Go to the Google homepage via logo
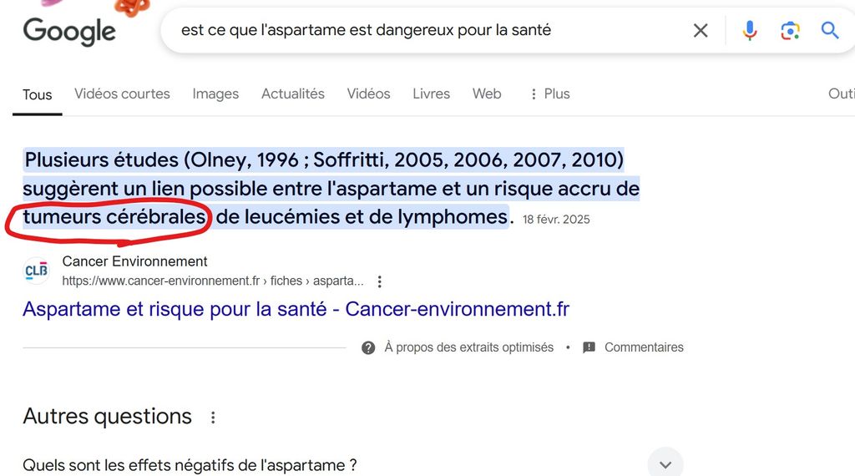 [x=69, y=31]
